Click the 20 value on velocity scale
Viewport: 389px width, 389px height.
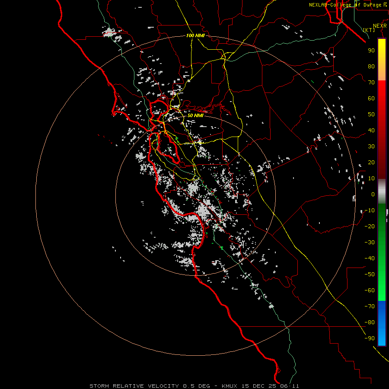371,163
